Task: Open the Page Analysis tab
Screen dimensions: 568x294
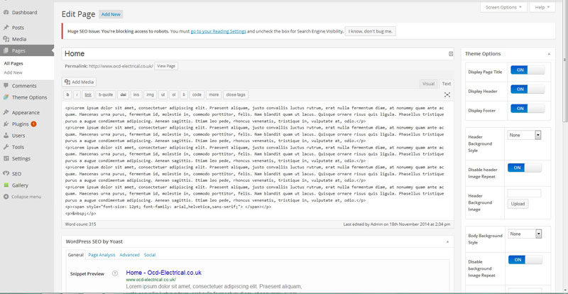Action: click(102, 255)
